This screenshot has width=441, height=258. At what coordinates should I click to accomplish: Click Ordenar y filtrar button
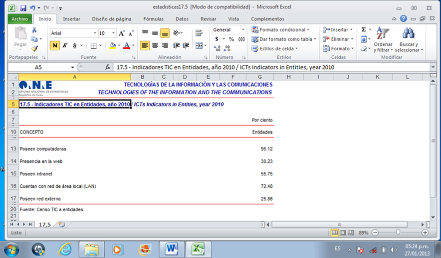click(383, 39)
